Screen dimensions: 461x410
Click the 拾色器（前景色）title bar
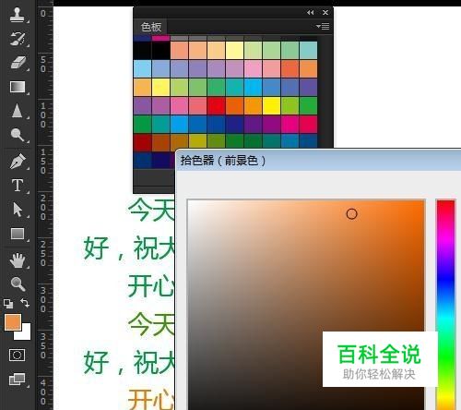click(x=318, y=161)
